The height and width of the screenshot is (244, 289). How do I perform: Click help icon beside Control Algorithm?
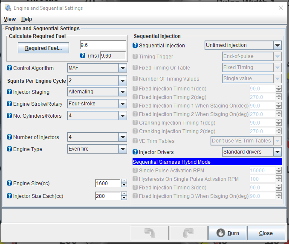[x=9, y=68]
